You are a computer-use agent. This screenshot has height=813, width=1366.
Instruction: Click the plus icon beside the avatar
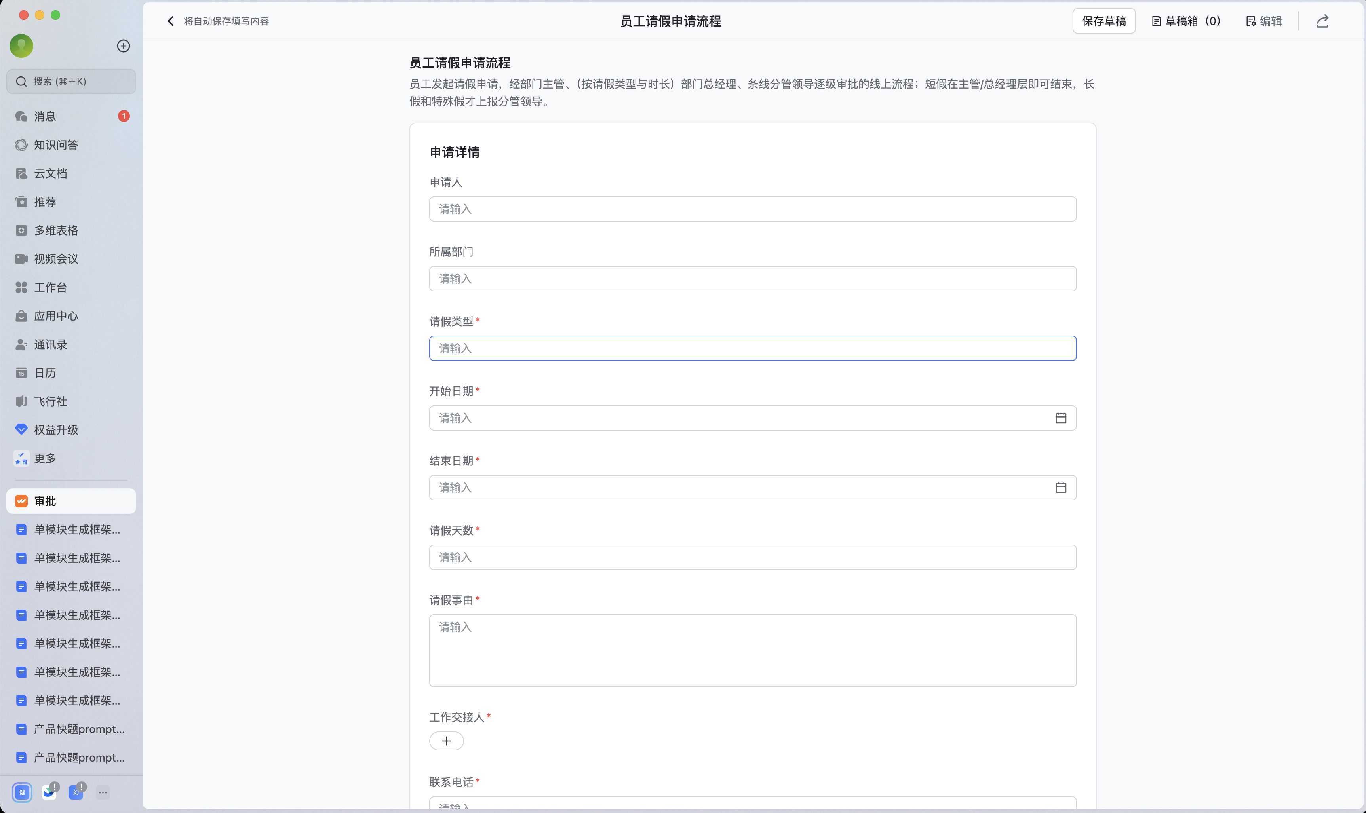(123, 46)
